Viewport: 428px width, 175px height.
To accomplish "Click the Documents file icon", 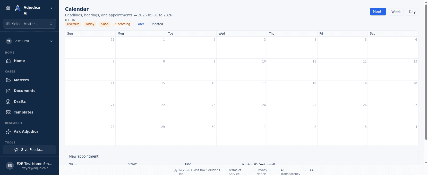I will pos(8,91).
